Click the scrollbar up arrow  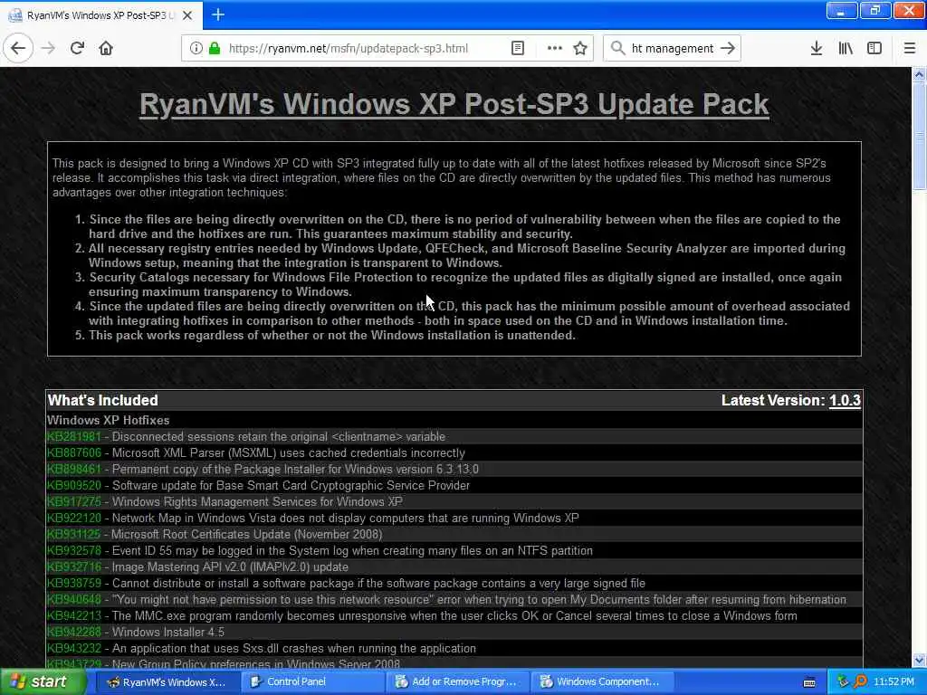click(x=919, y=74)
